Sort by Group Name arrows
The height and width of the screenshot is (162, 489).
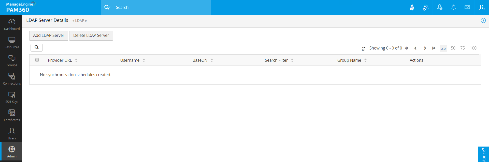click(x=366, y=60)
